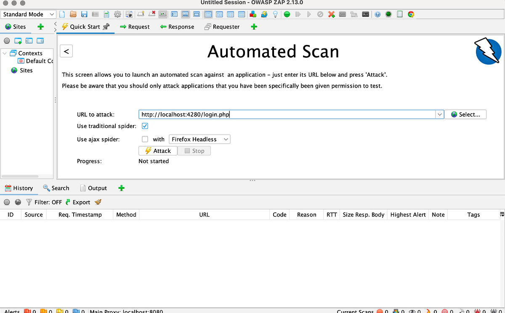Enable the Use ajax spider checkbox
Image resolution: width=505 pixels, height=313 pixels.
pyautogui.click(x=145, y=139)
